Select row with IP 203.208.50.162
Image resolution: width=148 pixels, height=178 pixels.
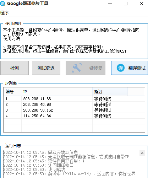coord(74,110)
